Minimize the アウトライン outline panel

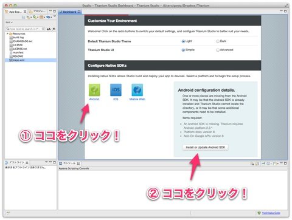(50, 162)
